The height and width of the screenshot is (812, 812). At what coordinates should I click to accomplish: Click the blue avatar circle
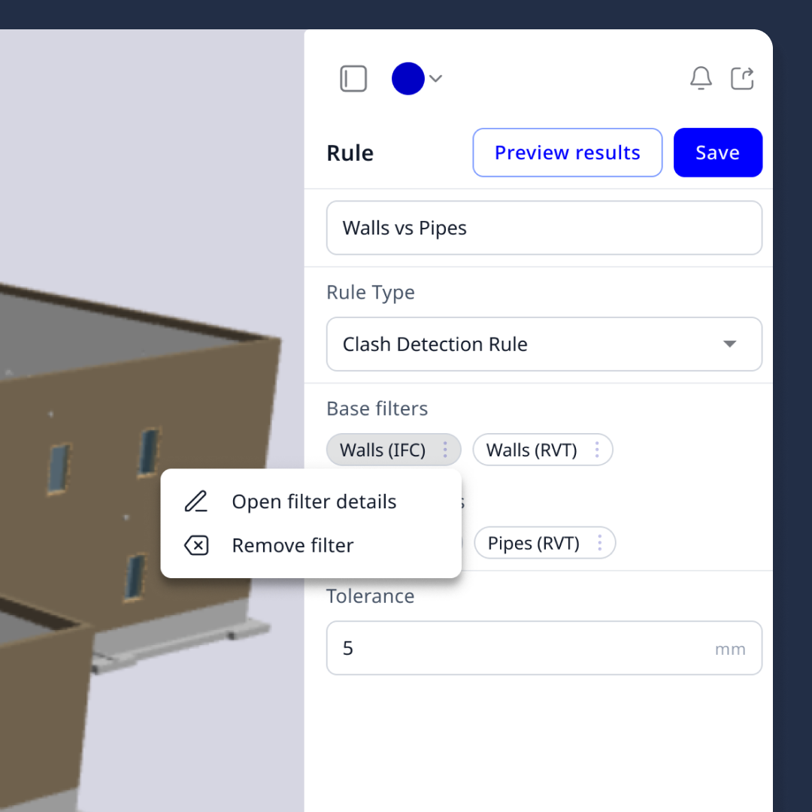click(x=408, y=78)
